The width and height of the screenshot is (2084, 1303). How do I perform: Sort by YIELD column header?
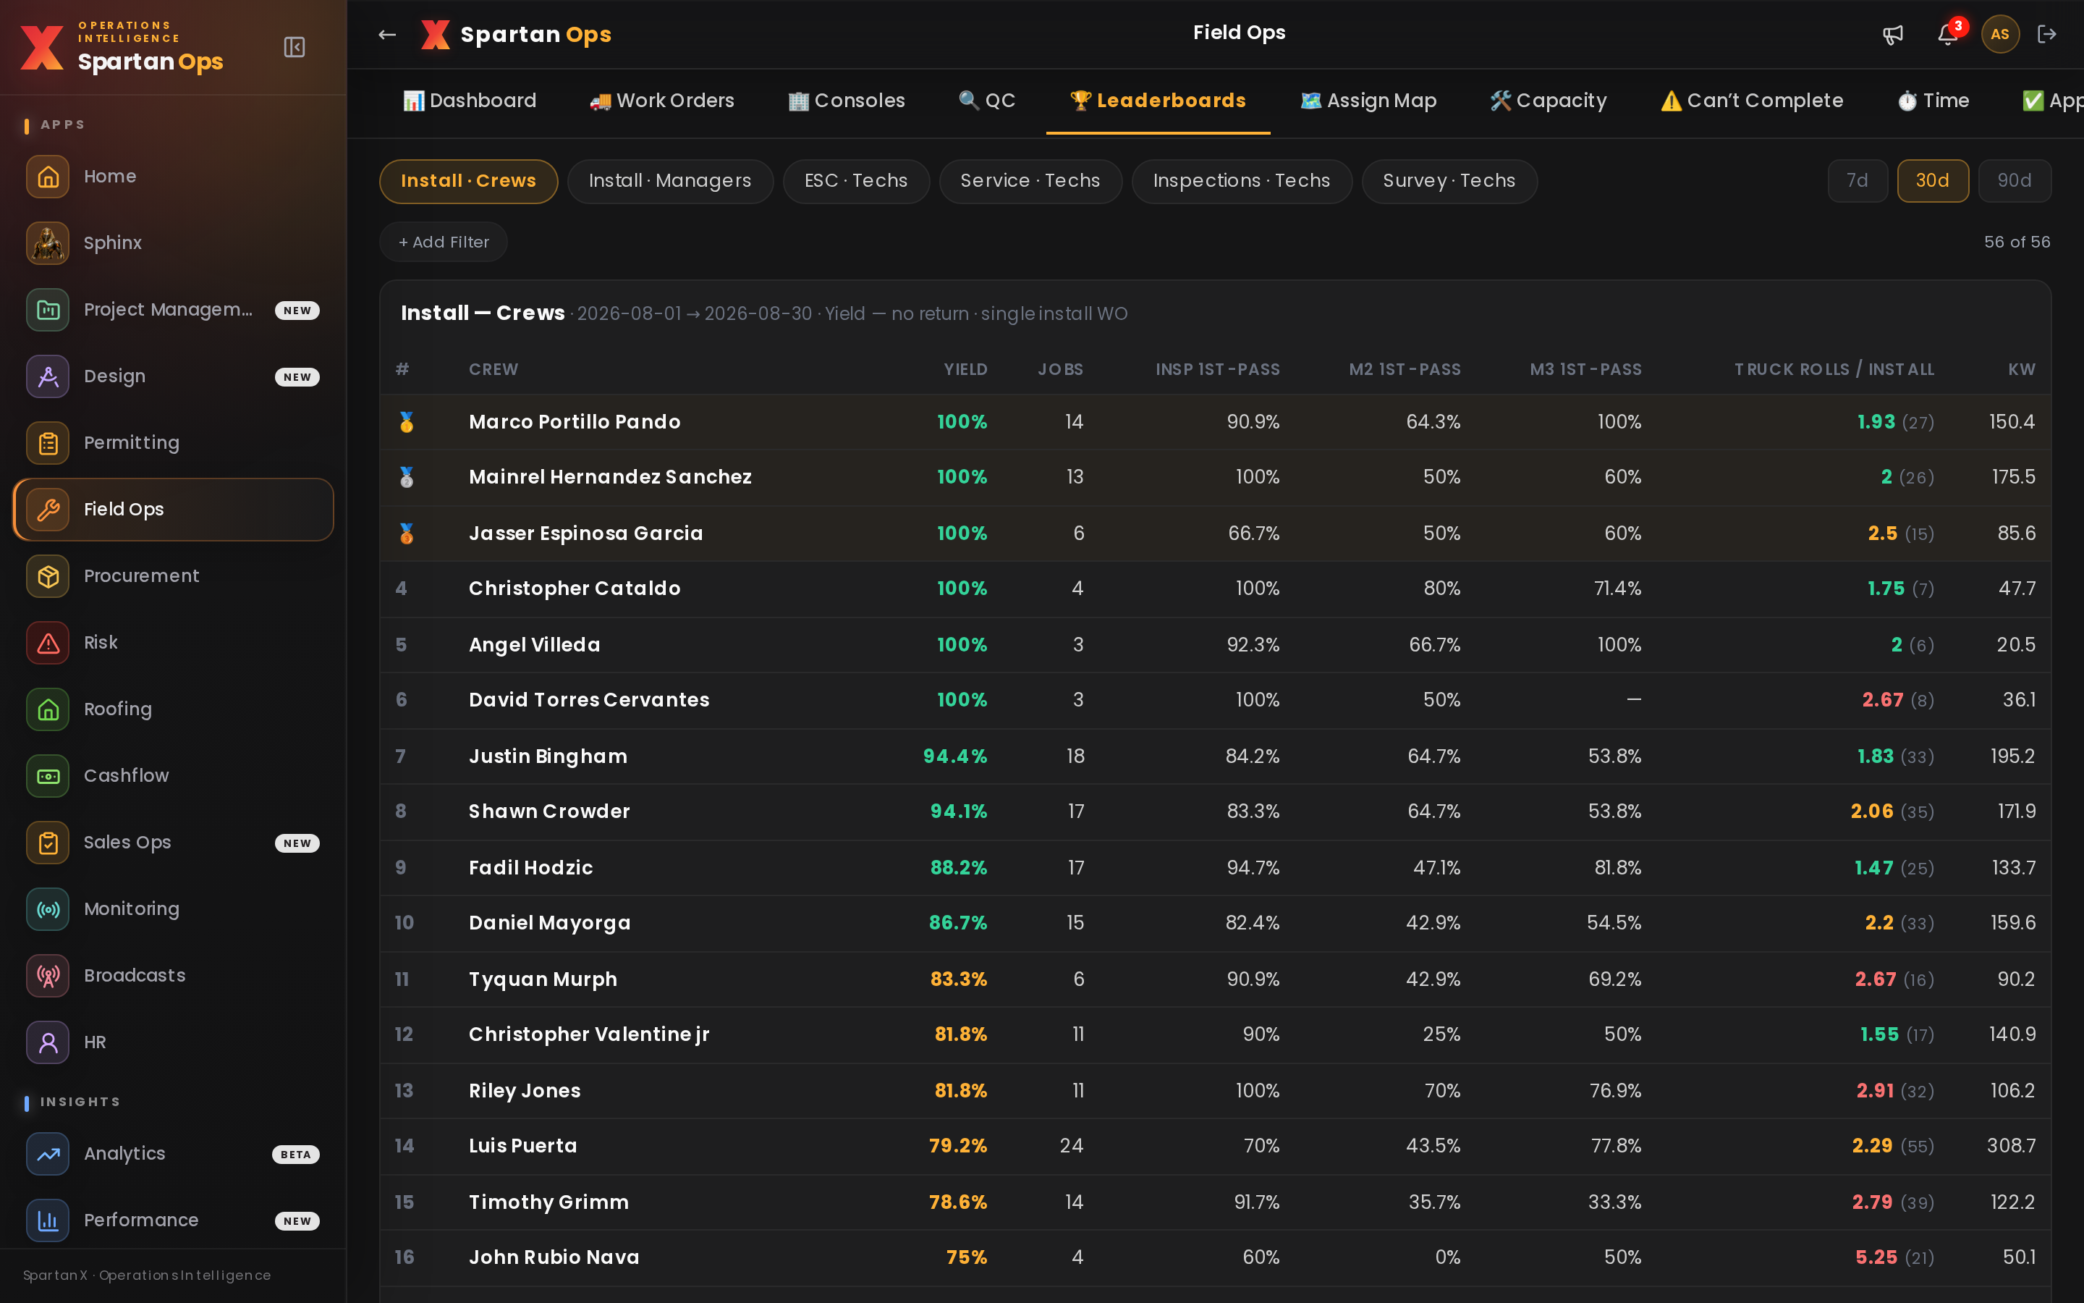click(x=965, y=370)
